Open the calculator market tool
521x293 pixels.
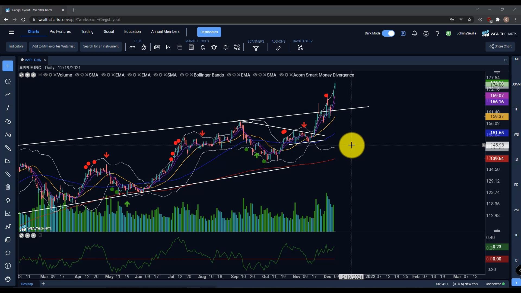click(x=191, y=47)
